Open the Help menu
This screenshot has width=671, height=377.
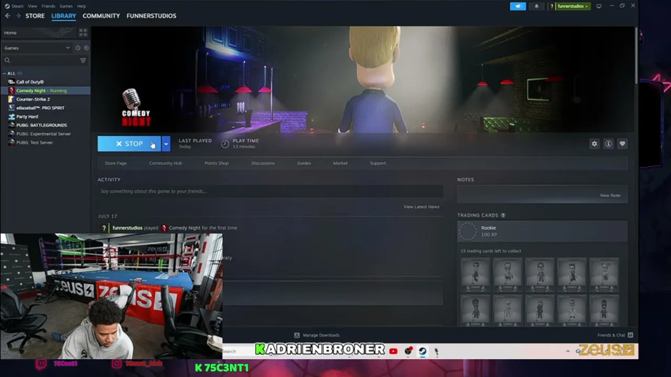click(81, 6)
